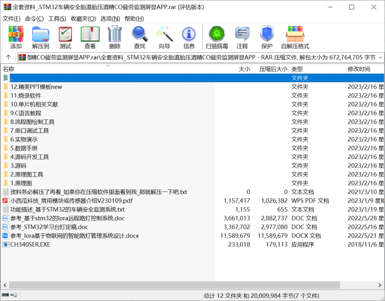The image size is (385, 301).
Task: Click the up-folder navigation arrow
Action: pyautogui.click(x=8, y=57)
